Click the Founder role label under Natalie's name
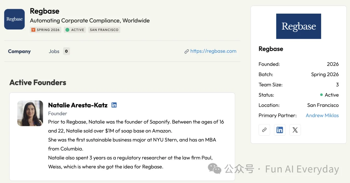Image resolution: width=350 pixels, height=183 pixels. (58, 114)
